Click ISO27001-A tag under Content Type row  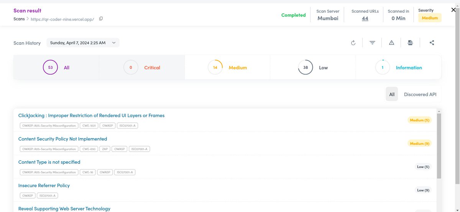click(x=125, y=172)
